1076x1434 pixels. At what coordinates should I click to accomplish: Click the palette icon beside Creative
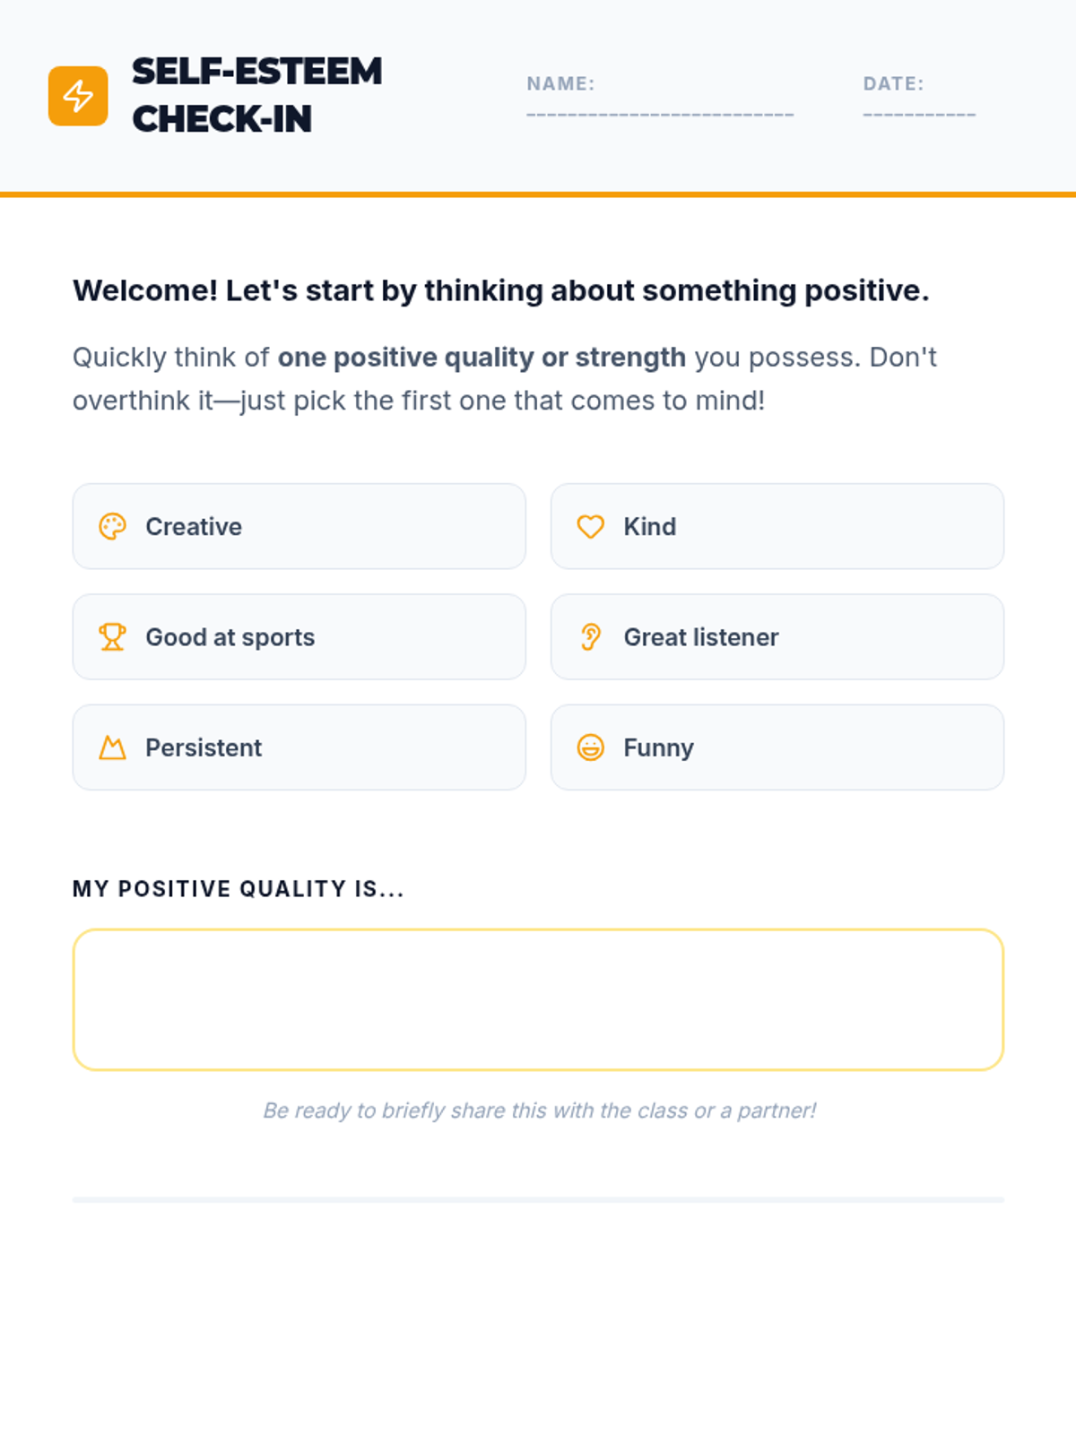pyautogui.click(x=112, y=527)
